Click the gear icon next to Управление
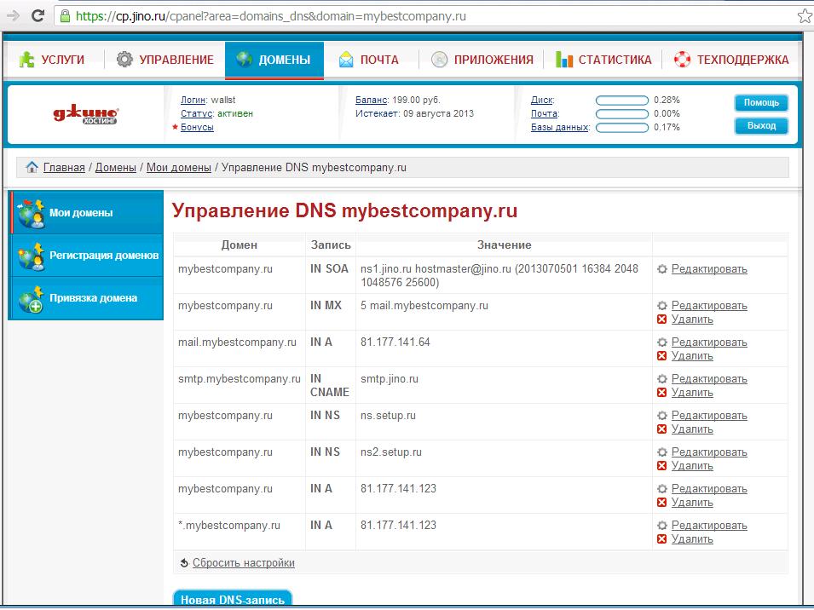Image resolution: width=814 pixels, height=610 pixels. (x=124, y=59)
